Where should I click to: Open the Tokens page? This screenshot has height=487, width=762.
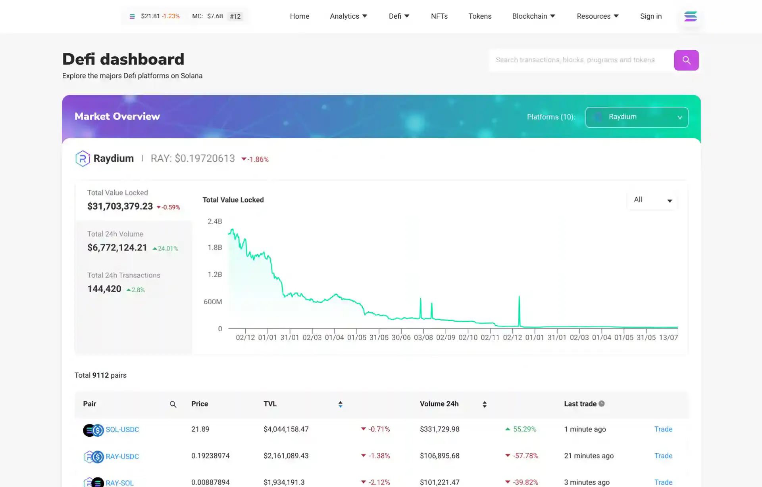[x=479, y=16]
